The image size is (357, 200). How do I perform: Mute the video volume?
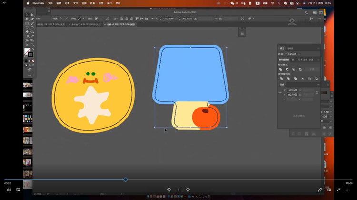[x=9, y=190]
